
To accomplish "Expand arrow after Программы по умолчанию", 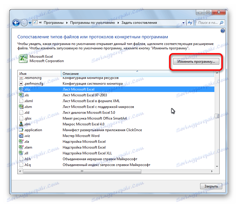I will [x=118, y=23].
